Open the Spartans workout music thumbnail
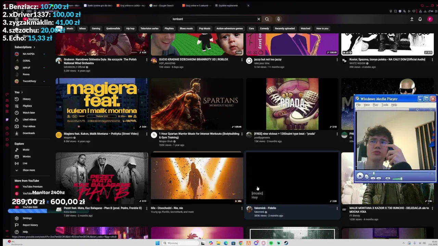This screenshot has width=438, height=246. [197, 104]
